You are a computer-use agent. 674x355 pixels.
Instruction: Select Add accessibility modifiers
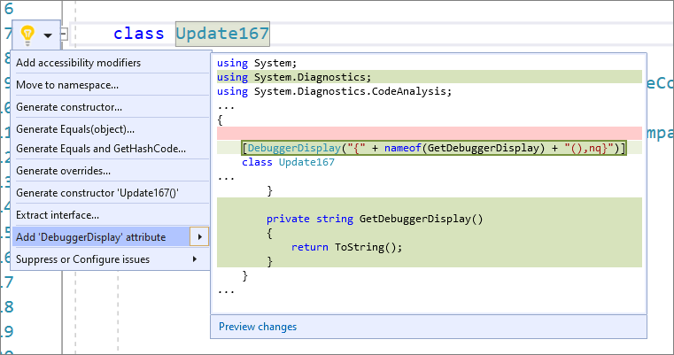pyautogui.click(x=78, y=63)
